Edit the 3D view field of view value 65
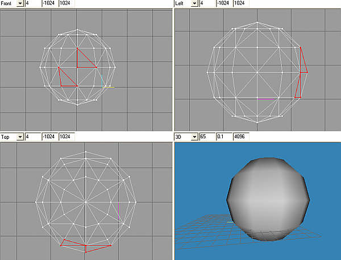 click(x=207, y=137)
